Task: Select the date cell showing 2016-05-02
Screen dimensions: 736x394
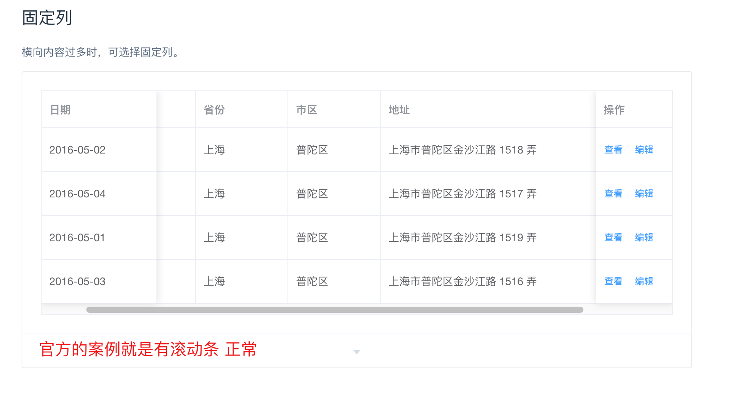Action: click(77, 150)
